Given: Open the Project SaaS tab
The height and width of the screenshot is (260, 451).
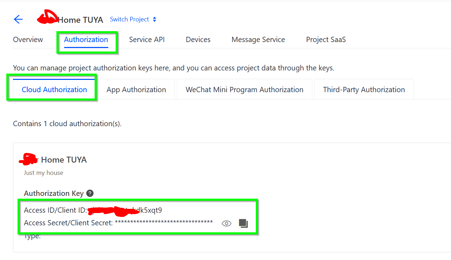Looking at the screenshot, I should [x=326, y=40].
